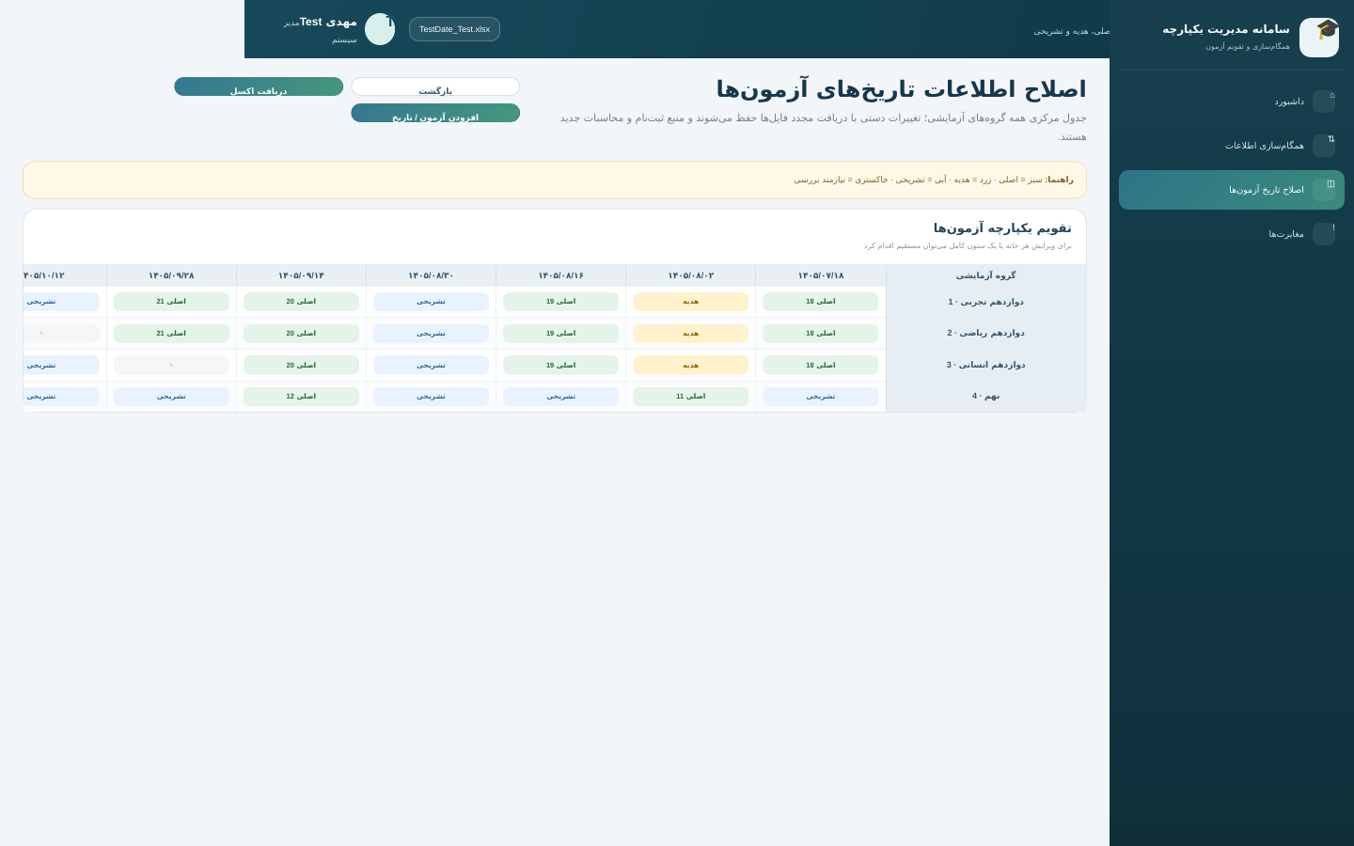Click the بازگشت button
Viewport: 1354px width, 846px height.
tap(435, 86)
